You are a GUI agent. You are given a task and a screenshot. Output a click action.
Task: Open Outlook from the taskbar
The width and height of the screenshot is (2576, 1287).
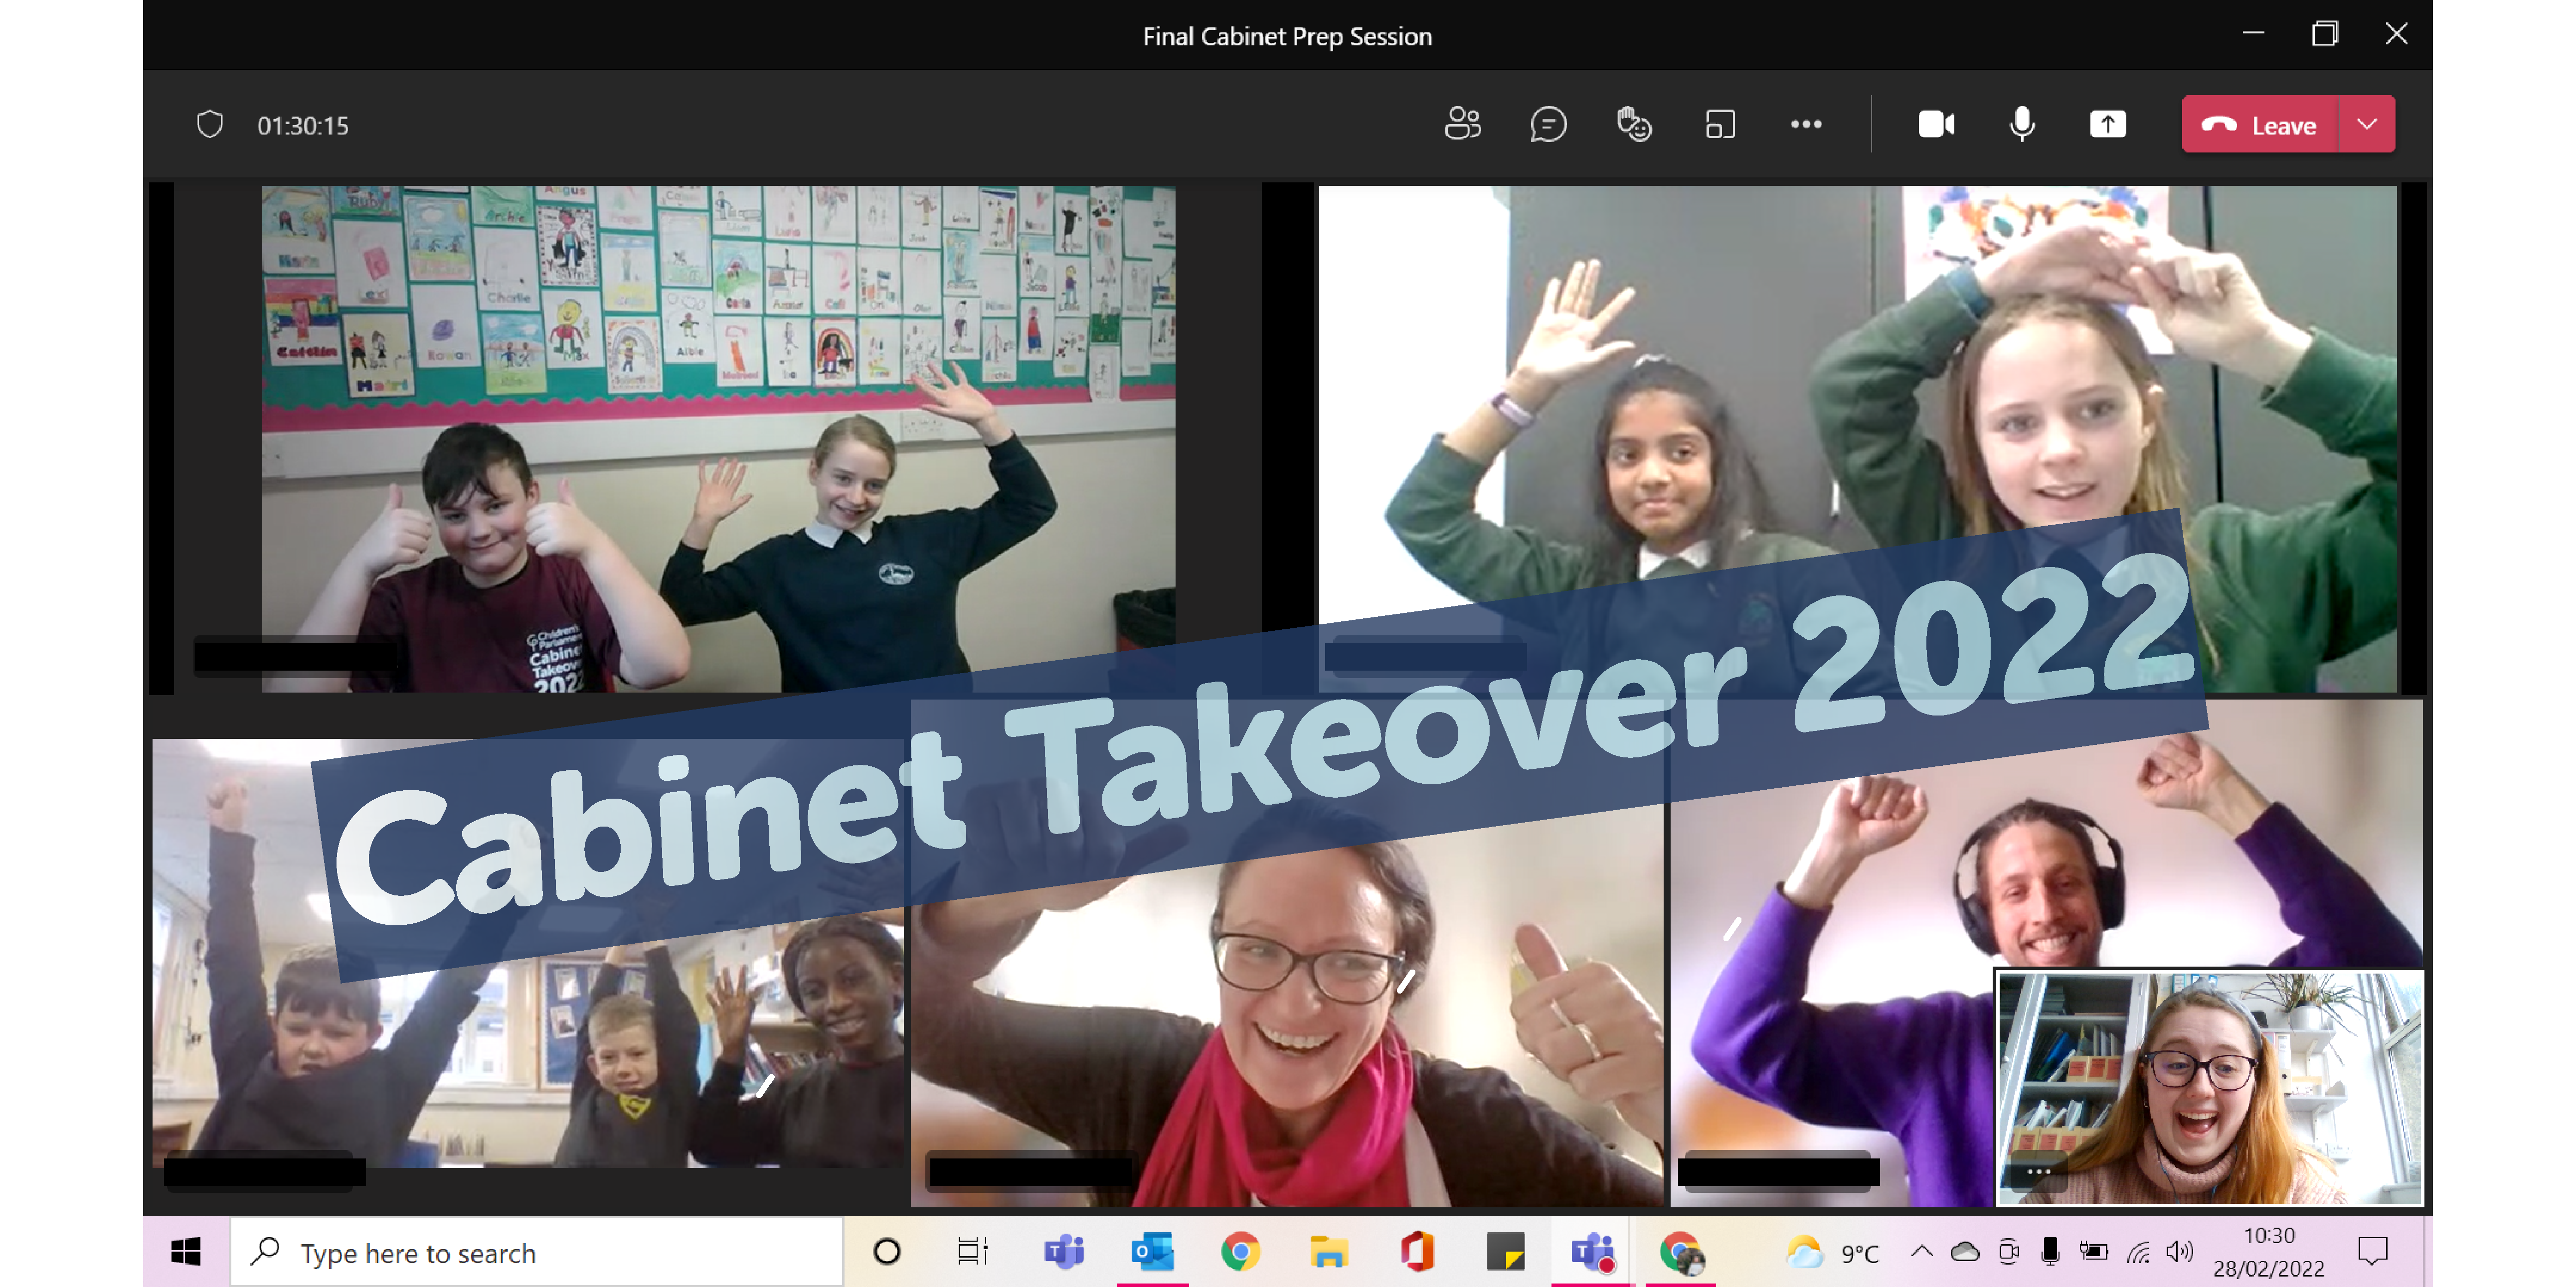click(1152, 1252)
